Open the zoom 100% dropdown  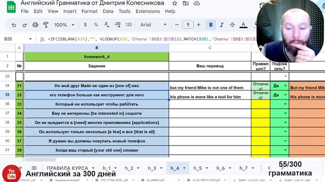click(x=64, y=25)
